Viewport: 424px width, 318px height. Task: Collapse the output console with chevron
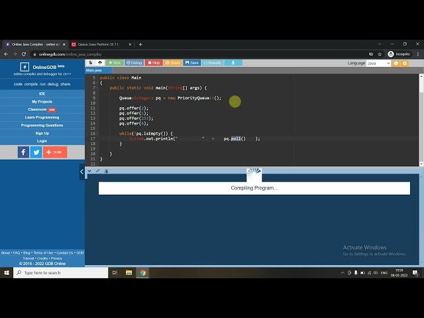click(x=89, y=171)
